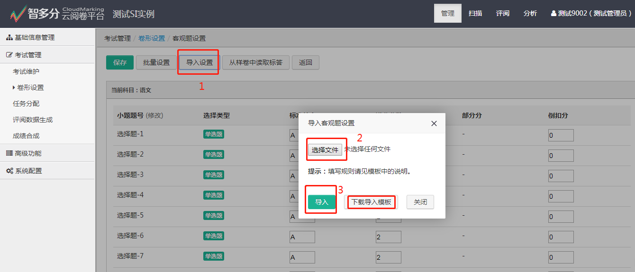635x272 pixels.
Task: Click the 倒扣分 field of 选择题-7
Action: tap(561, 257)
